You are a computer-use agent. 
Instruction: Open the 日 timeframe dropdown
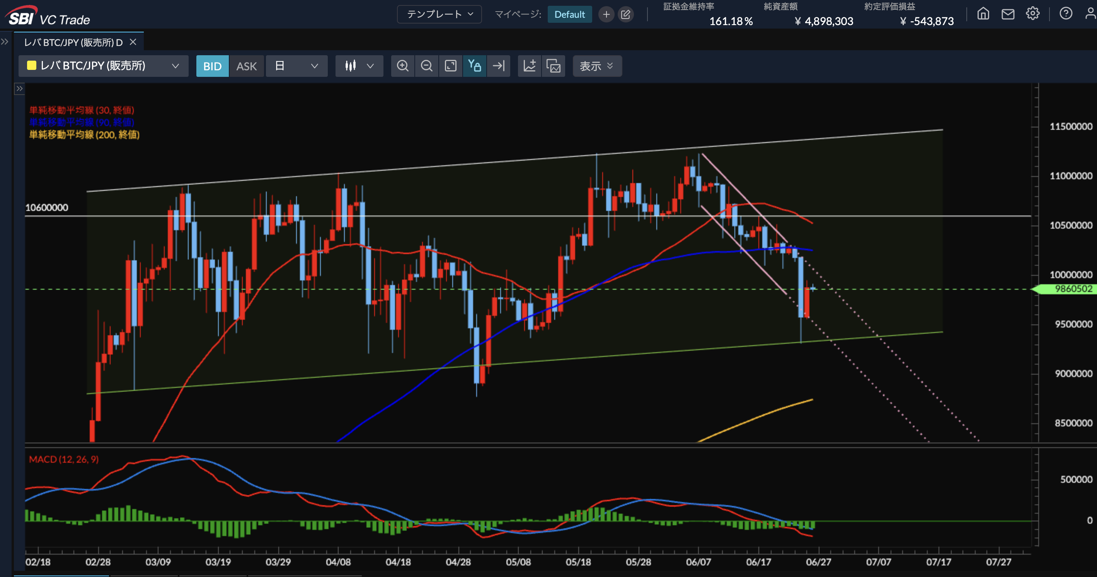(x=296, y=66)
